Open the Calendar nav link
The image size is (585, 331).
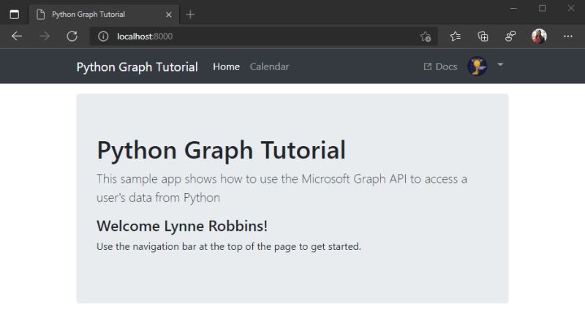(x=269, y=66)
